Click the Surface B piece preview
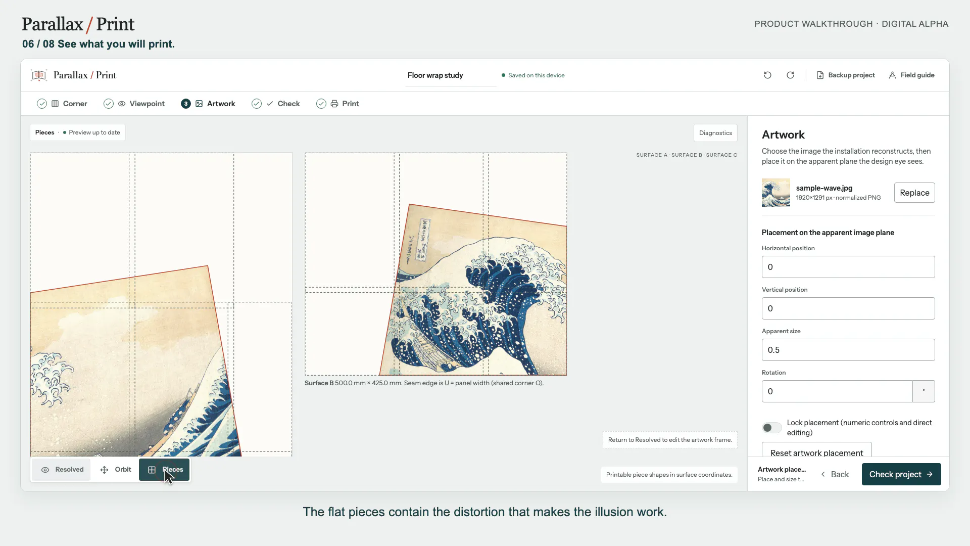This screenshot has width=970, height=546. tap(435, 264)
